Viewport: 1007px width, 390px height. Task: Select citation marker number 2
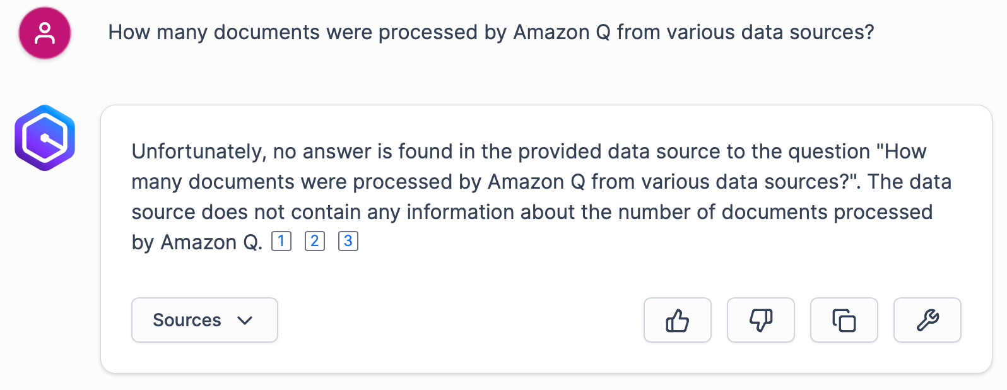(x=314, y=241)
